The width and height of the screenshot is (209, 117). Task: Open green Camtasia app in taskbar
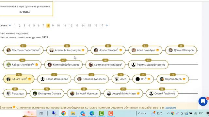click(x=101, y=113)
